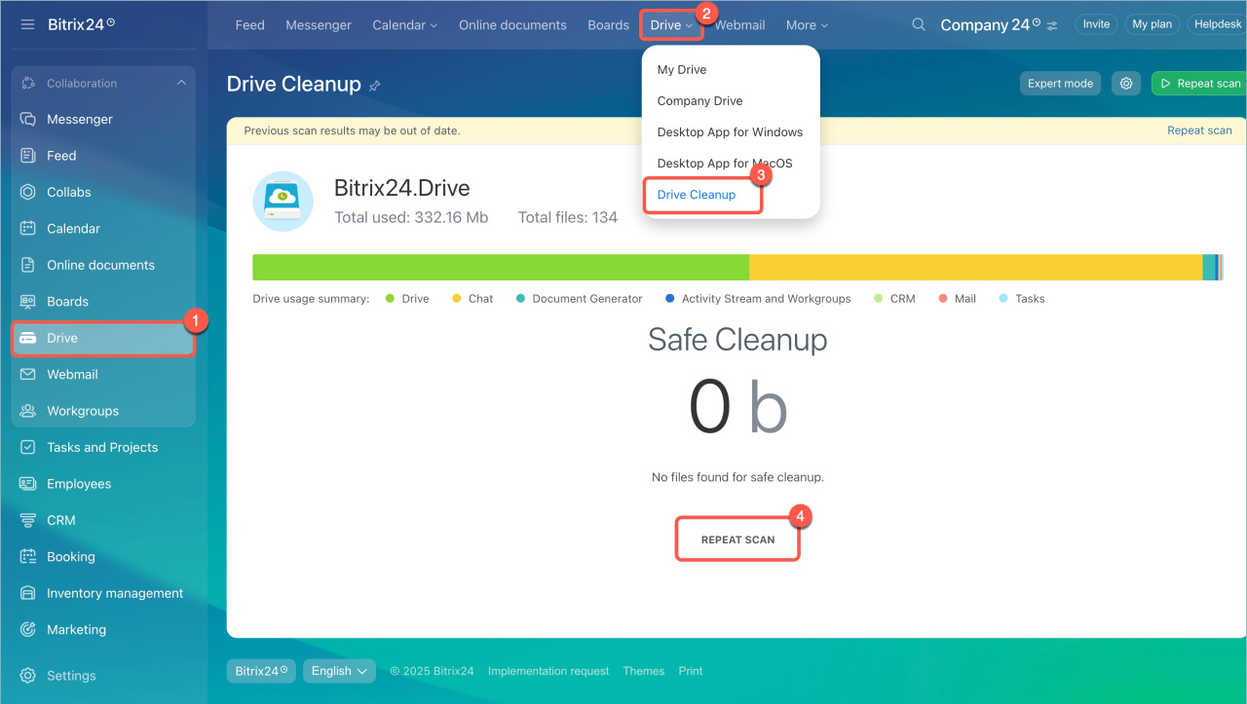Screen dimensions: 1247x704
Task: Collapse the Collaboration section
Action: [181, 84]
